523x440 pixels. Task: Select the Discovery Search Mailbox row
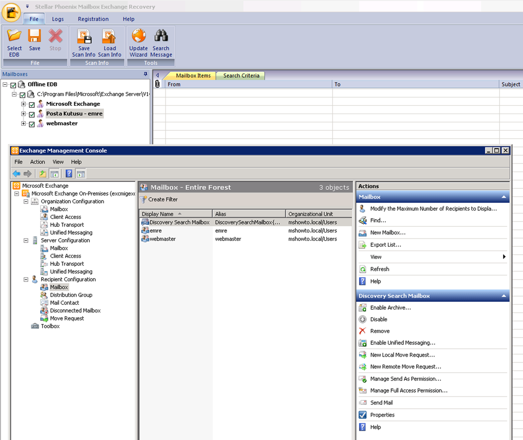click(x=246, y=222)
